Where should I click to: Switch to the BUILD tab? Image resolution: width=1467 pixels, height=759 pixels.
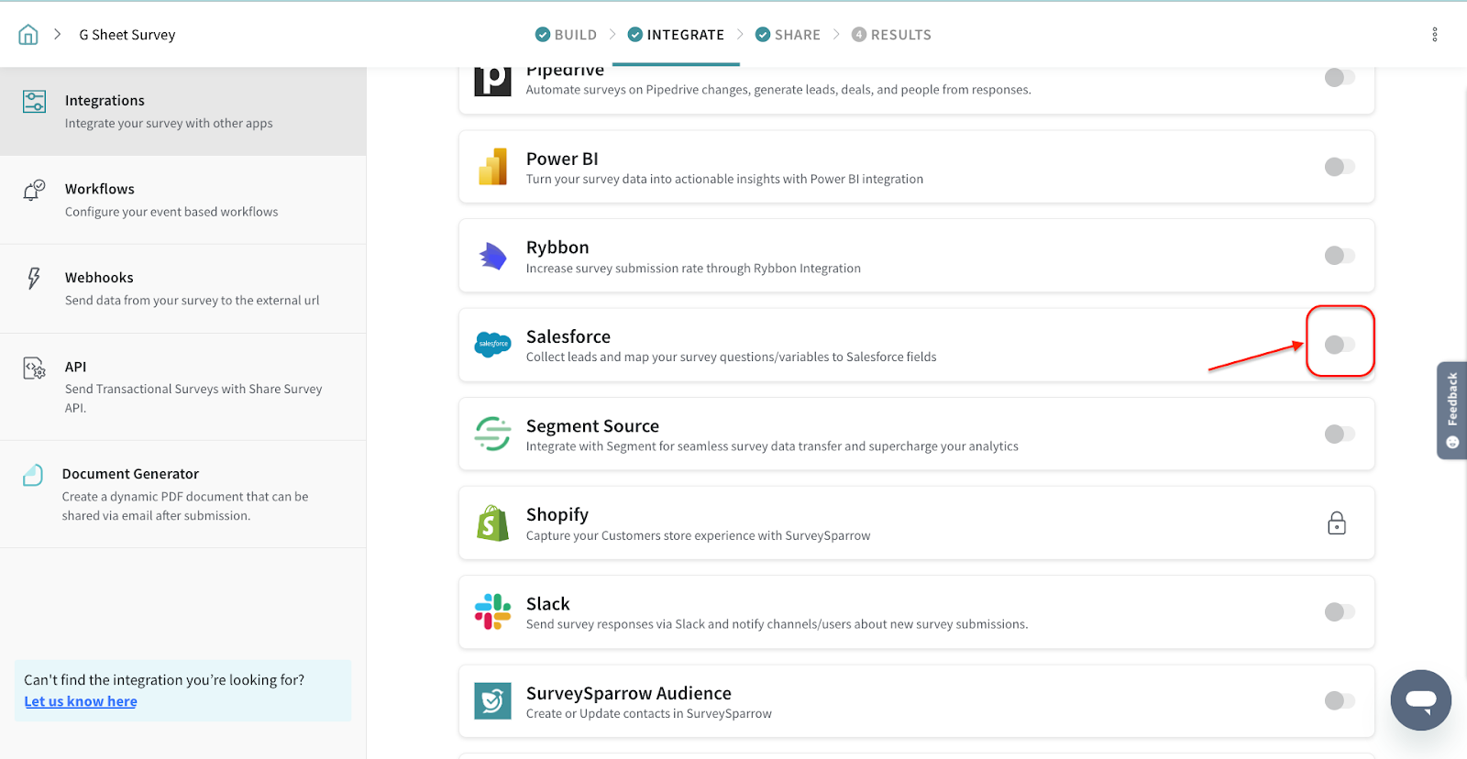[566, 35]
